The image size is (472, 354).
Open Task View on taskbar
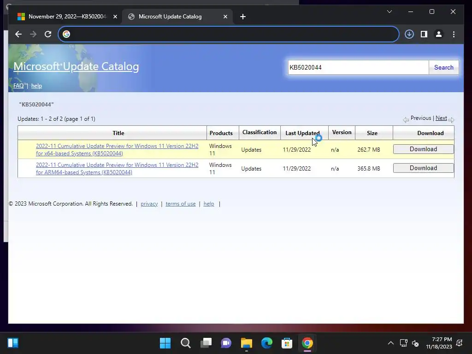tap(206, 343)
